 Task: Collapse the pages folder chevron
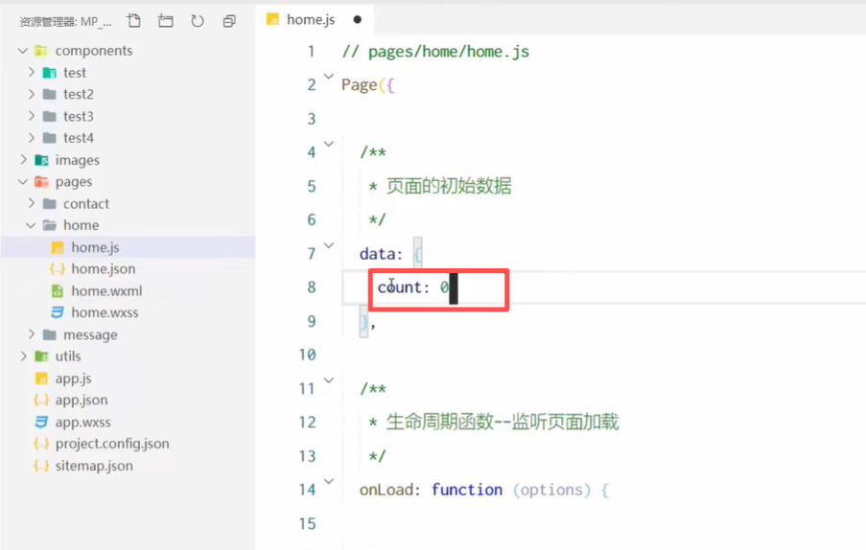click(x=23, y=181)
